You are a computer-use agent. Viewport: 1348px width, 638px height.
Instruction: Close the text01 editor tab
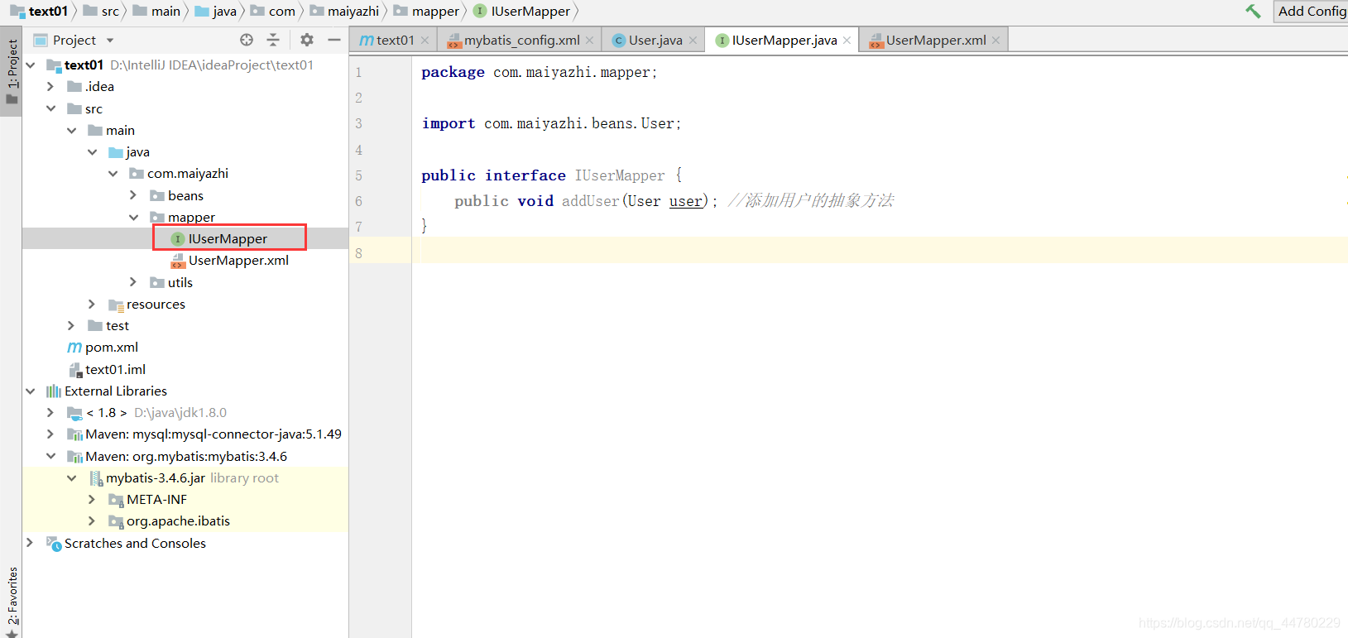coord(425,40)
